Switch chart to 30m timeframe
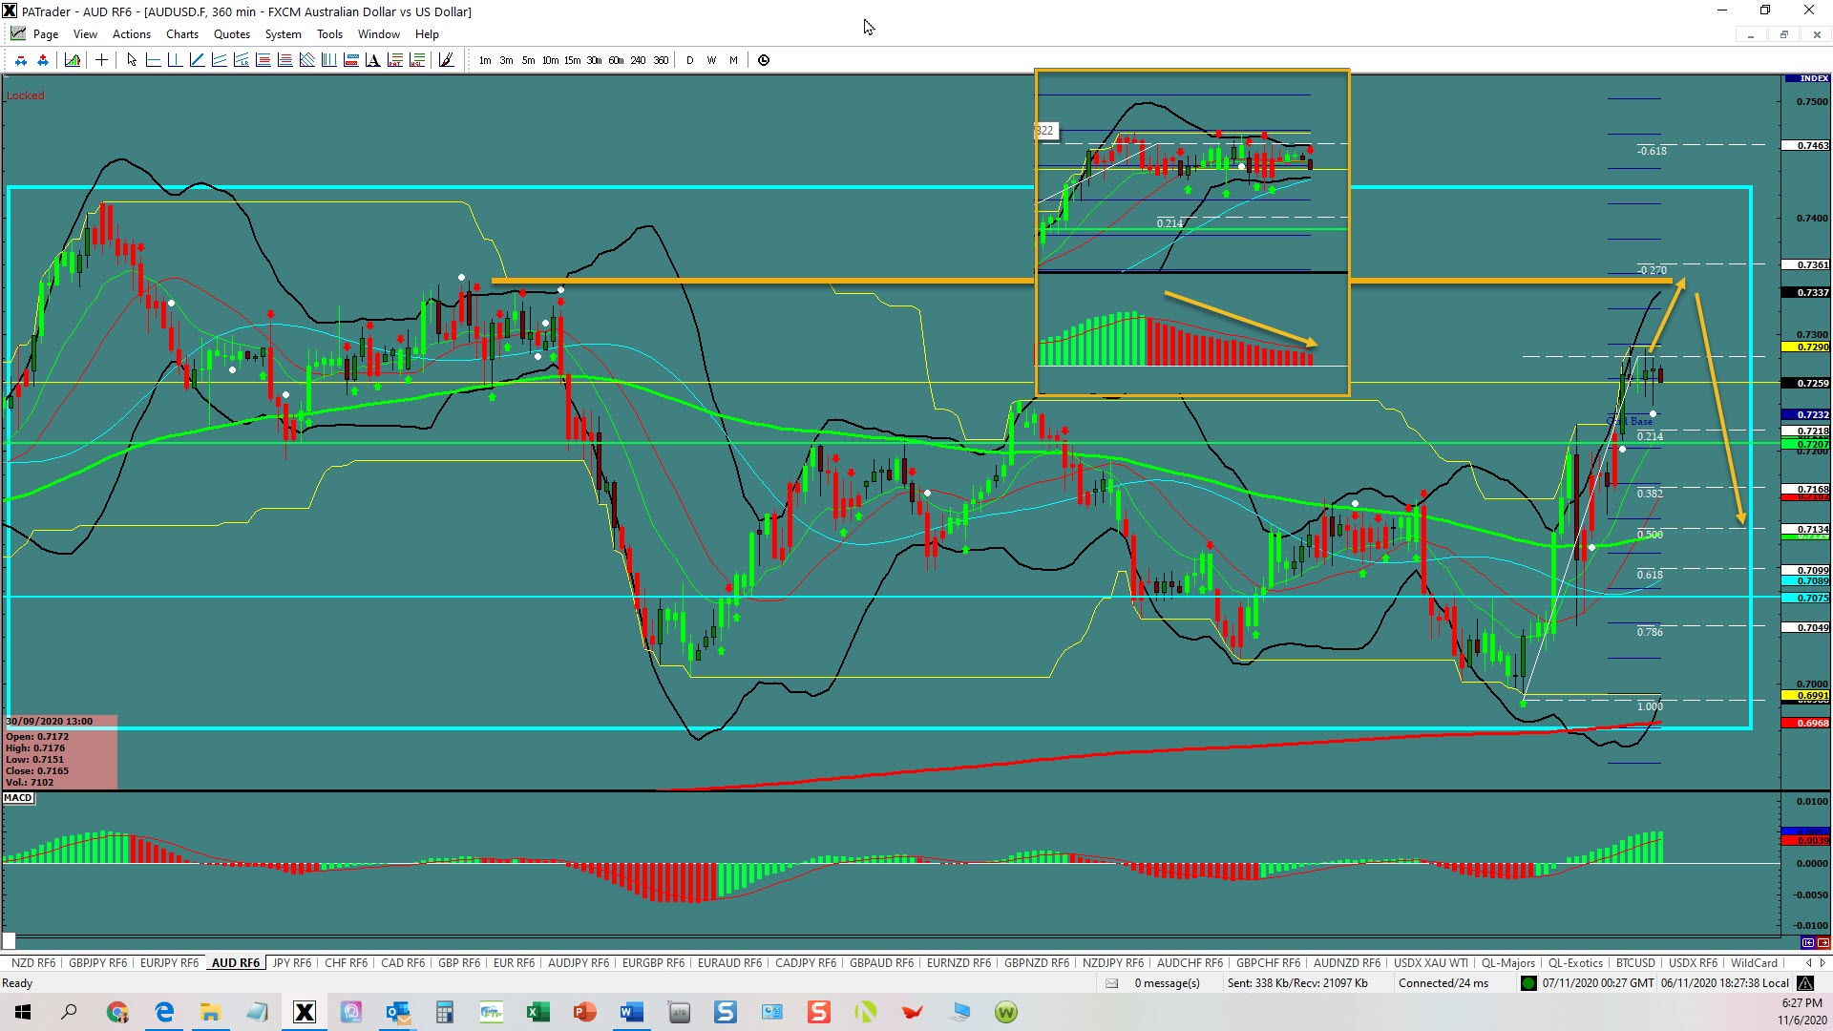The height and width of the screenshot is (1031, 1833). tap(594, 60)
